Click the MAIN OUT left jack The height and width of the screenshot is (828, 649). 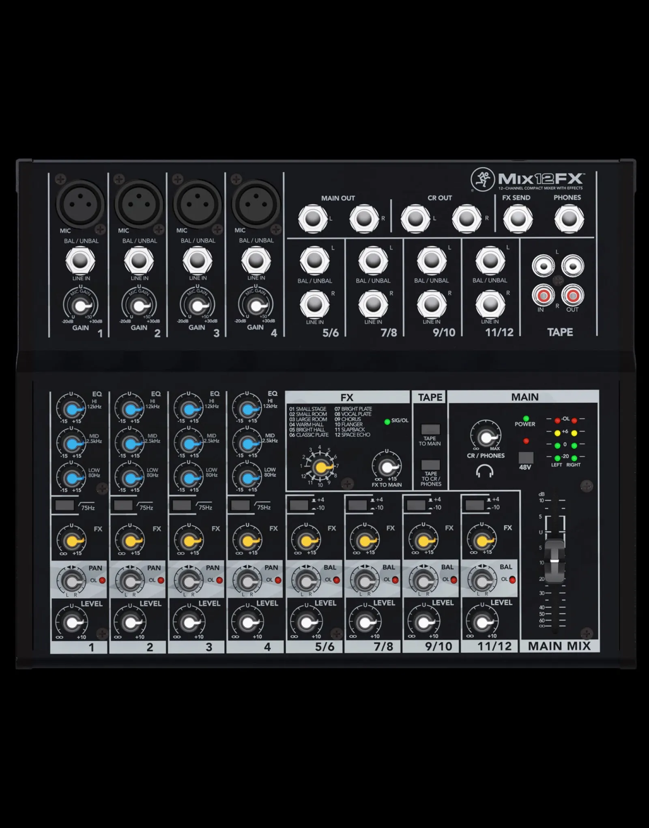point(313,219)
